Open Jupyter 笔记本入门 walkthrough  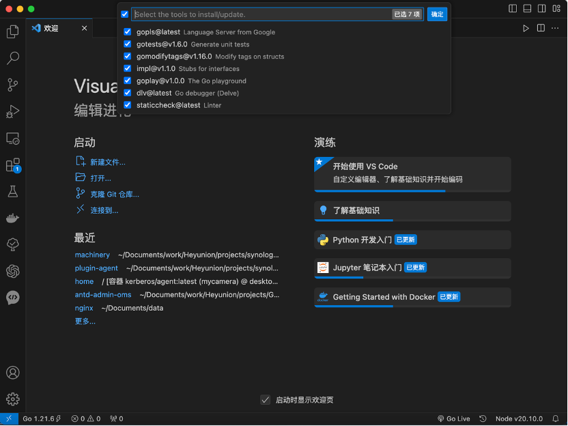coord(412,268)
